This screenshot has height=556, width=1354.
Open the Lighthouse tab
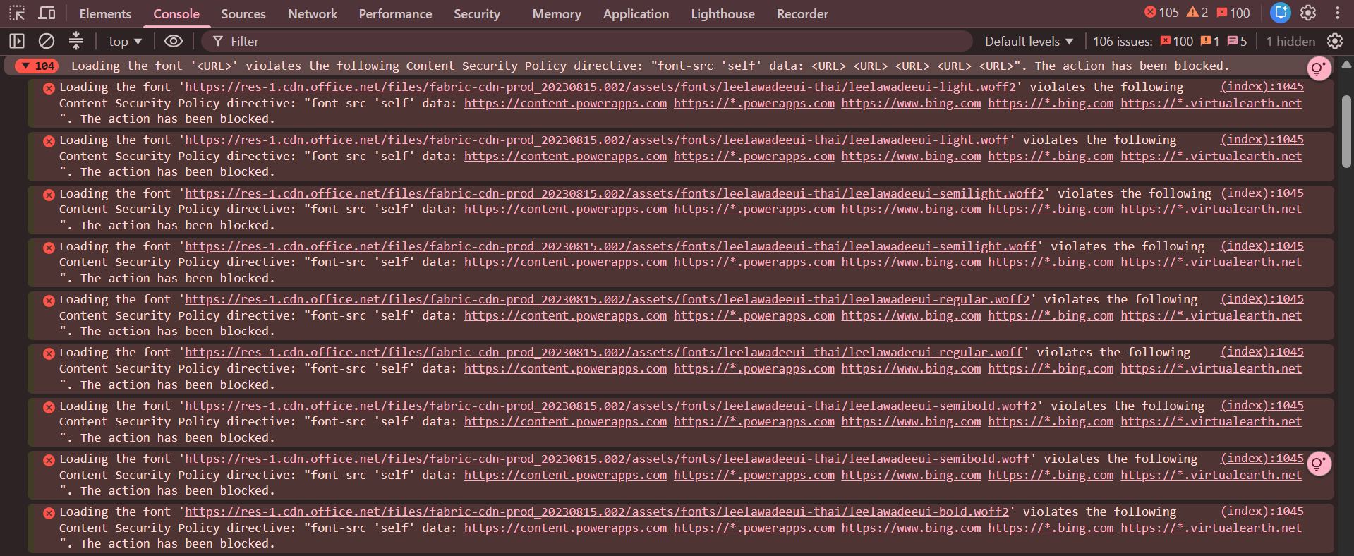pyautogui.click(x=723, y=13)
